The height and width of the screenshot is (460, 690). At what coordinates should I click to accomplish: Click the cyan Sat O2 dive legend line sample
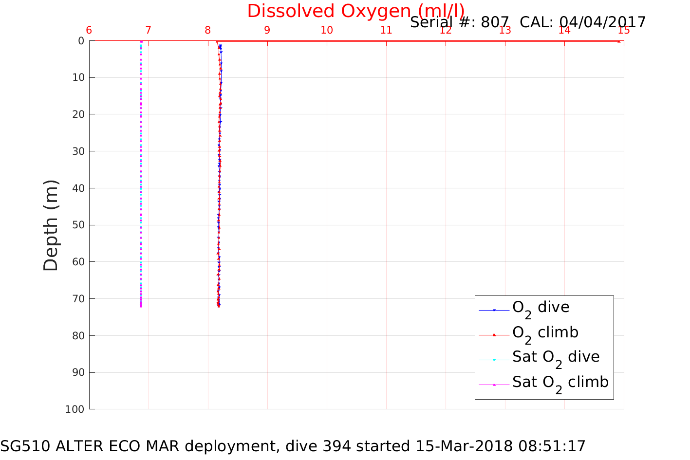(494, 360)
